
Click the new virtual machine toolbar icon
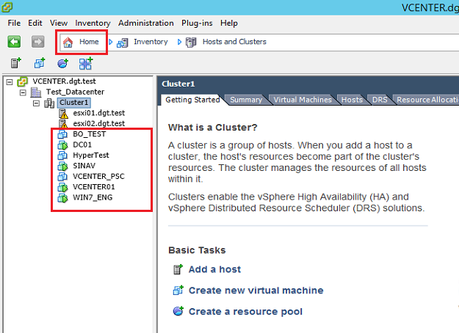[40, 63]
